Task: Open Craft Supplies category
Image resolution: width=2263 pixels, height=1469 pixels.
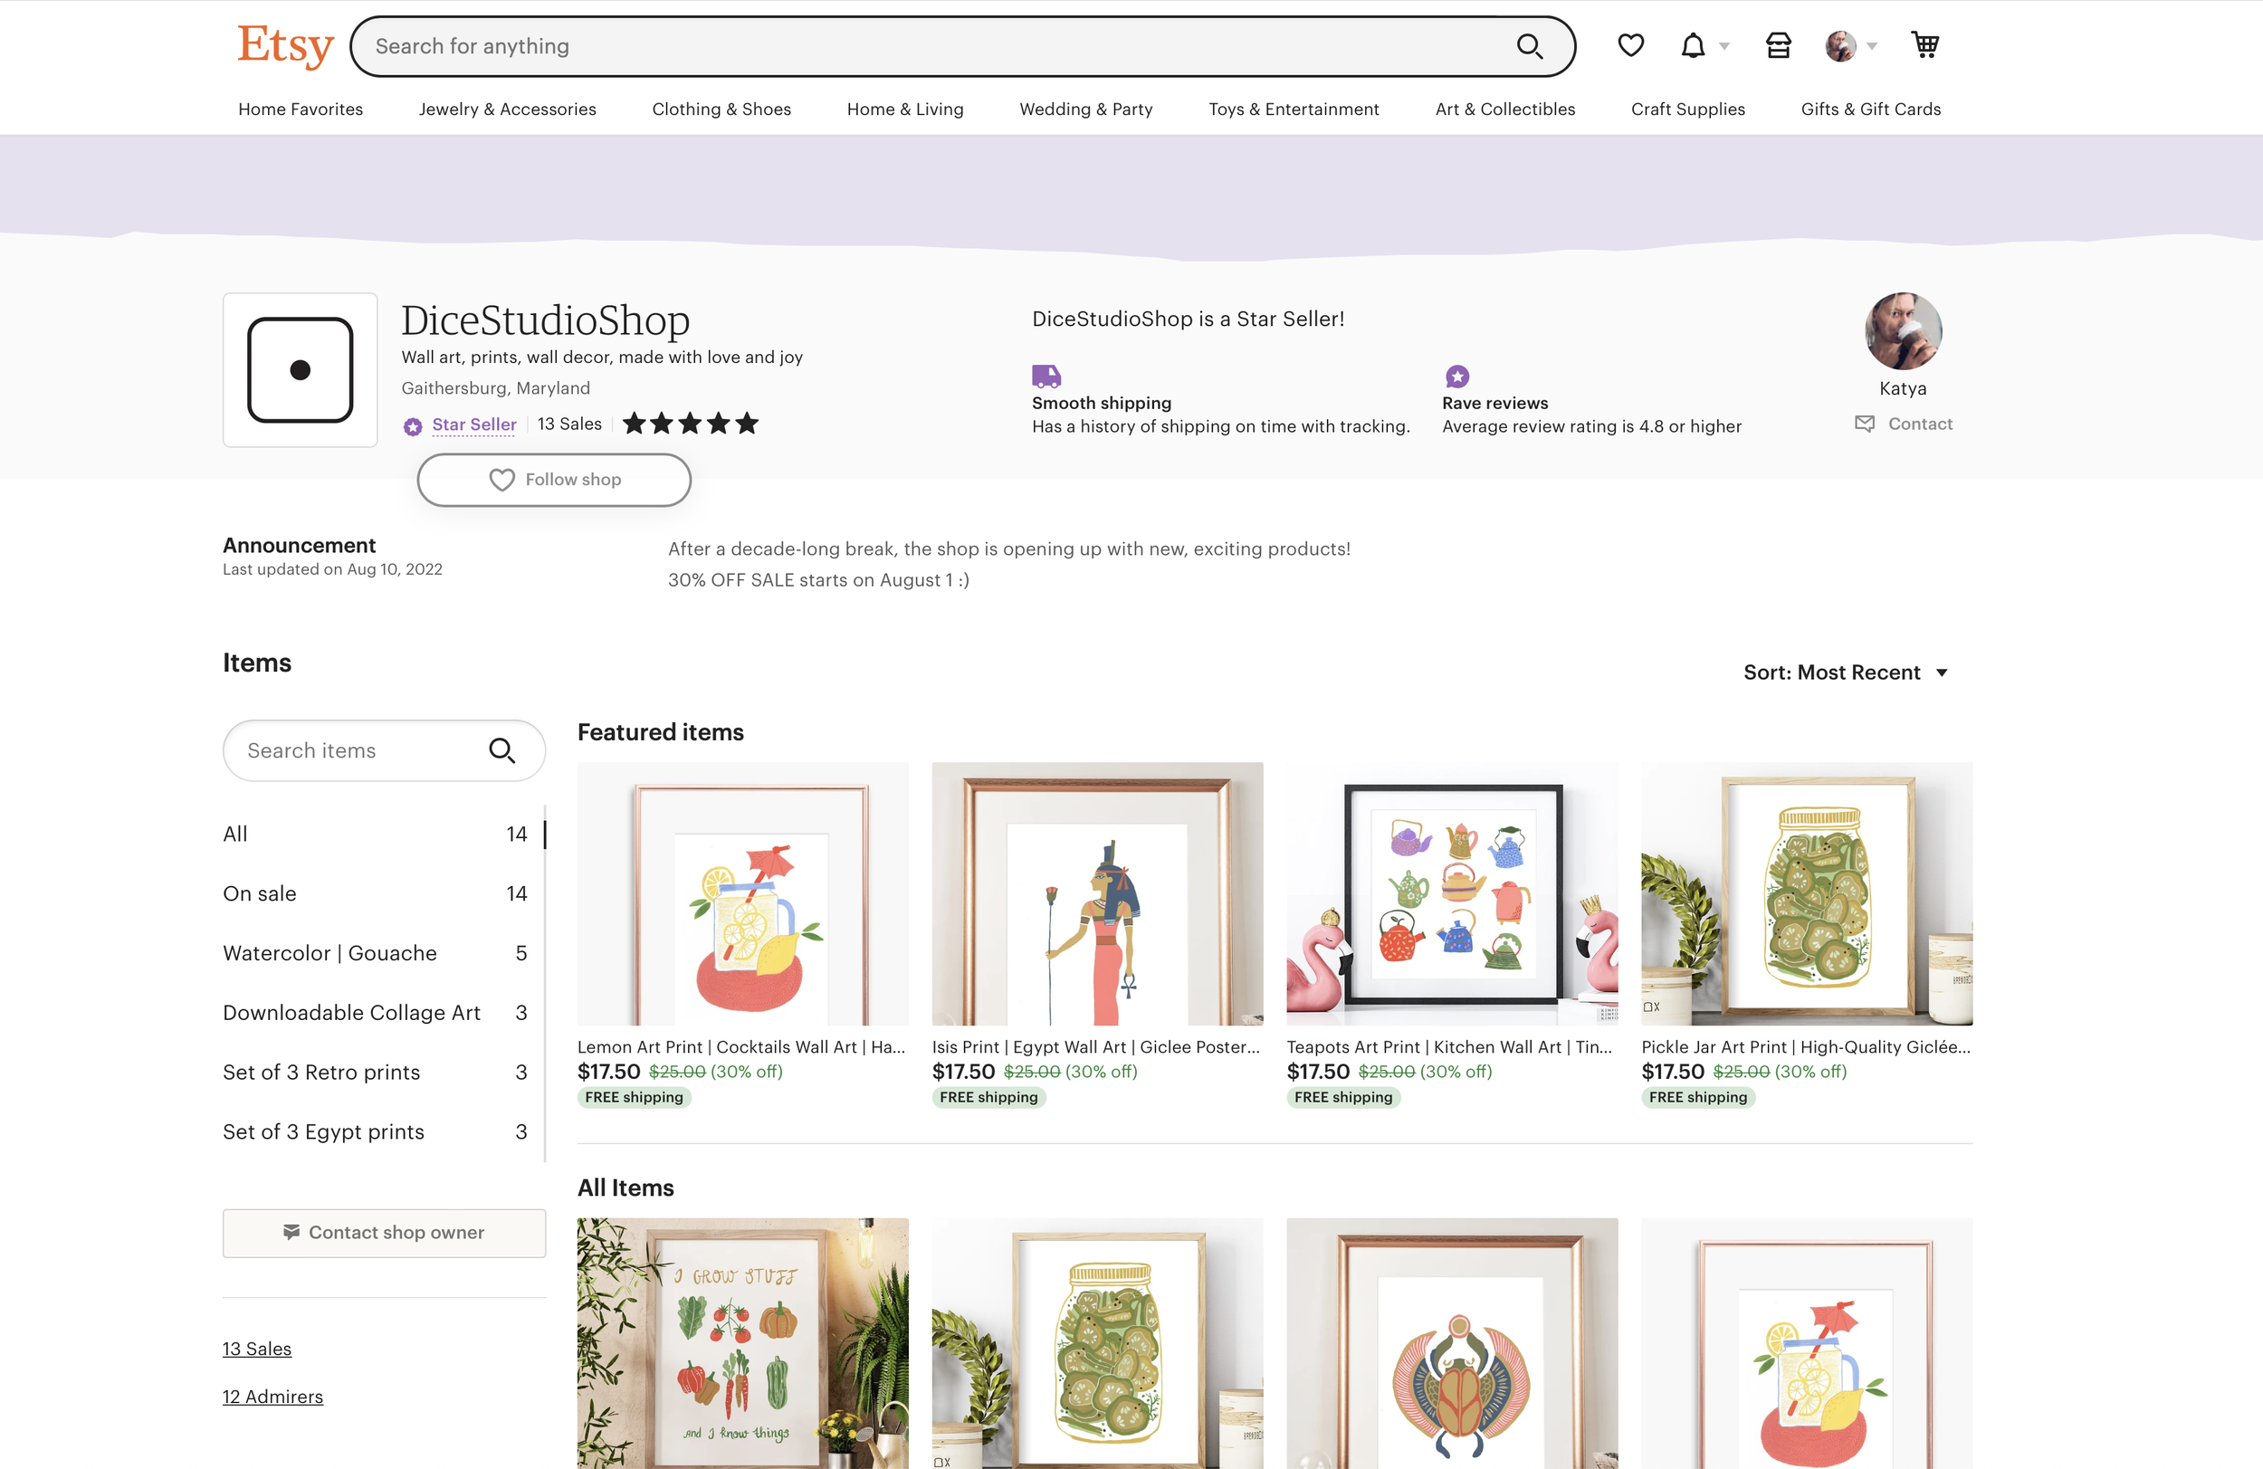Action: tap(1687, 110)
